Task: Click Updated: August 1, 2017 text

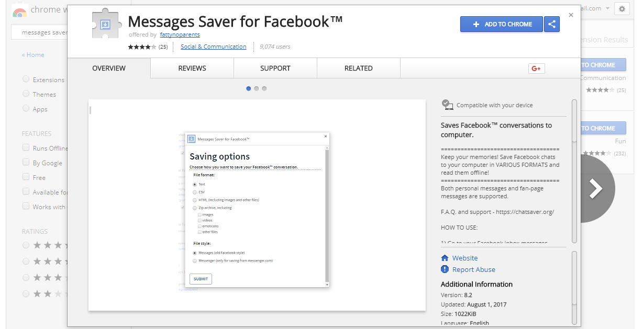Action: (x=473, y=304)
